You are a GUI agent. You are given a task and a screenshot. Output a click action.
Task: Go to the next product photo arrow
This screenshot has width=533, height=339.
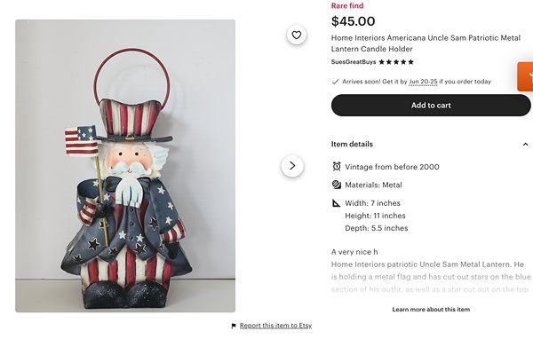click(292, 166)
